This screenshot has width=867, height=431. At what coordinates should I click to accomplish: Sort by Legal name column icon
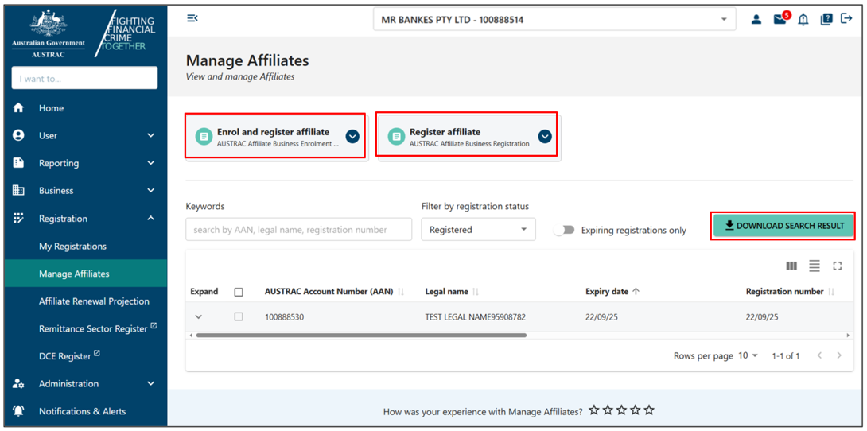[476, 292]
